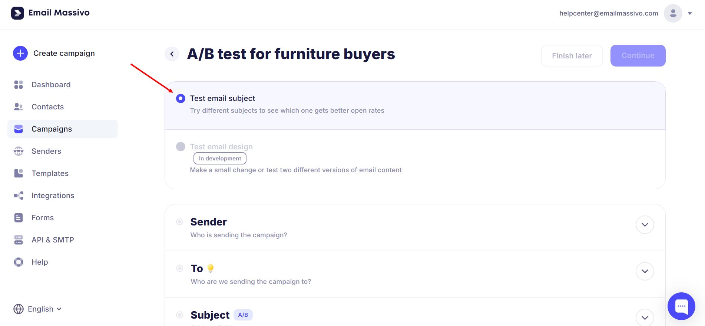Click the API & SMTP server icon
The image size is (705, 326).
point(19,240)
